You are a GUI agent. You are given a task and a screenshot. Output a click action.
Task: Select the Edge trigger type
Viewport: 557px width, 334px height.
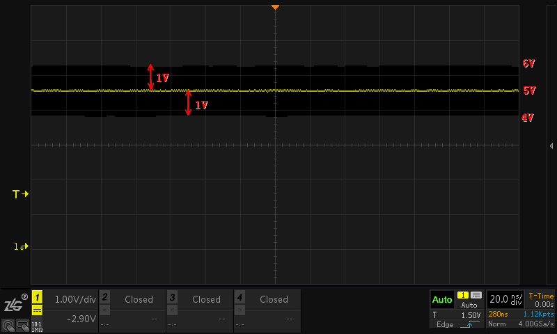point(445,324)
